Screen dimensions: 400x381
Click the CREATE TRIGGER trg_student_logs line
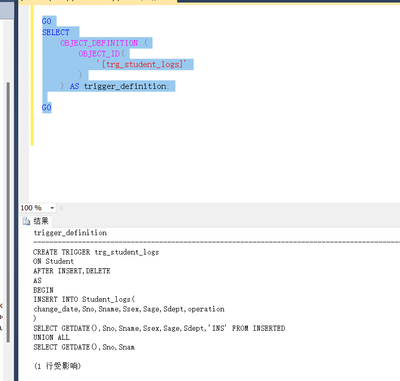(96, 252)
